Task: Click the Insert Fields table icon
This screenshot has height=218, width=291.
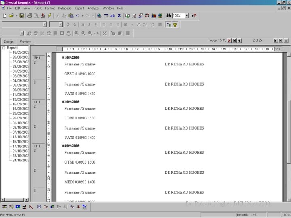Action: click(x=106, y=16)
